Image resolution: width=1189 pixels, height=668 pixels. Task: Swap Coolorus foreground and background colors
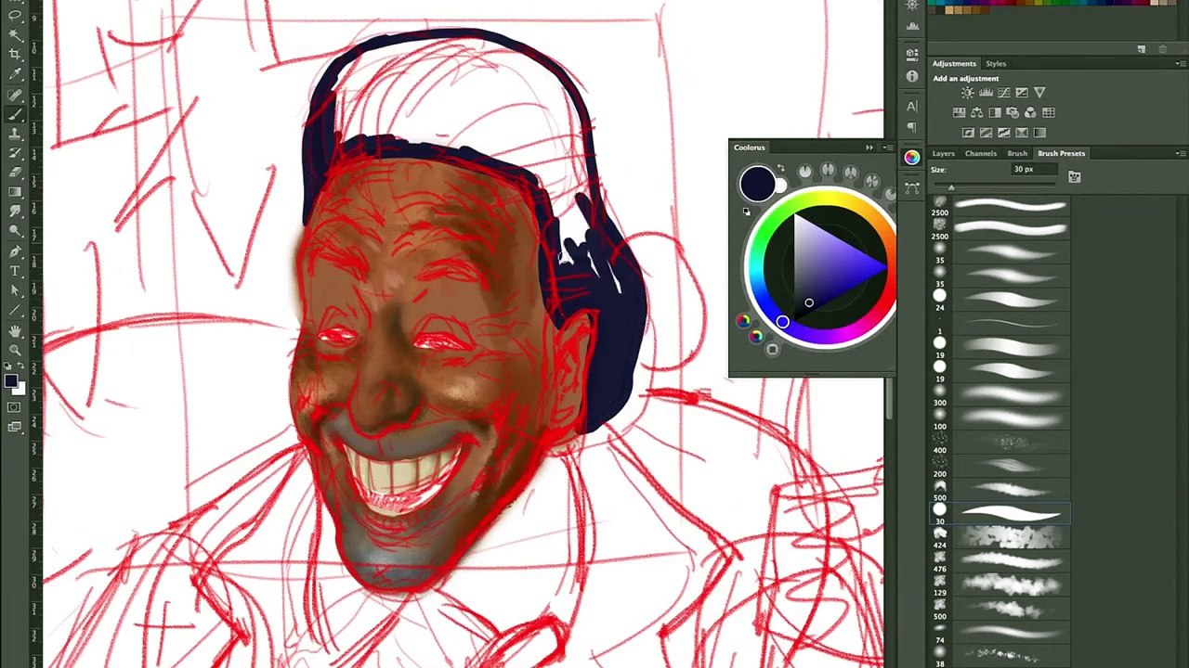coord(780,168)
